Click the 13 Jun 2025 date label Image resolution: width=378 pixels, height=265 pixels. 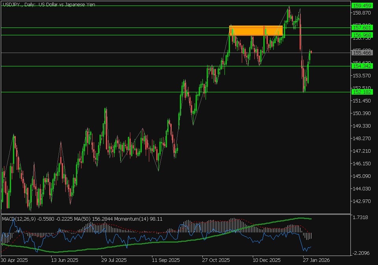[x=65, y=260]
